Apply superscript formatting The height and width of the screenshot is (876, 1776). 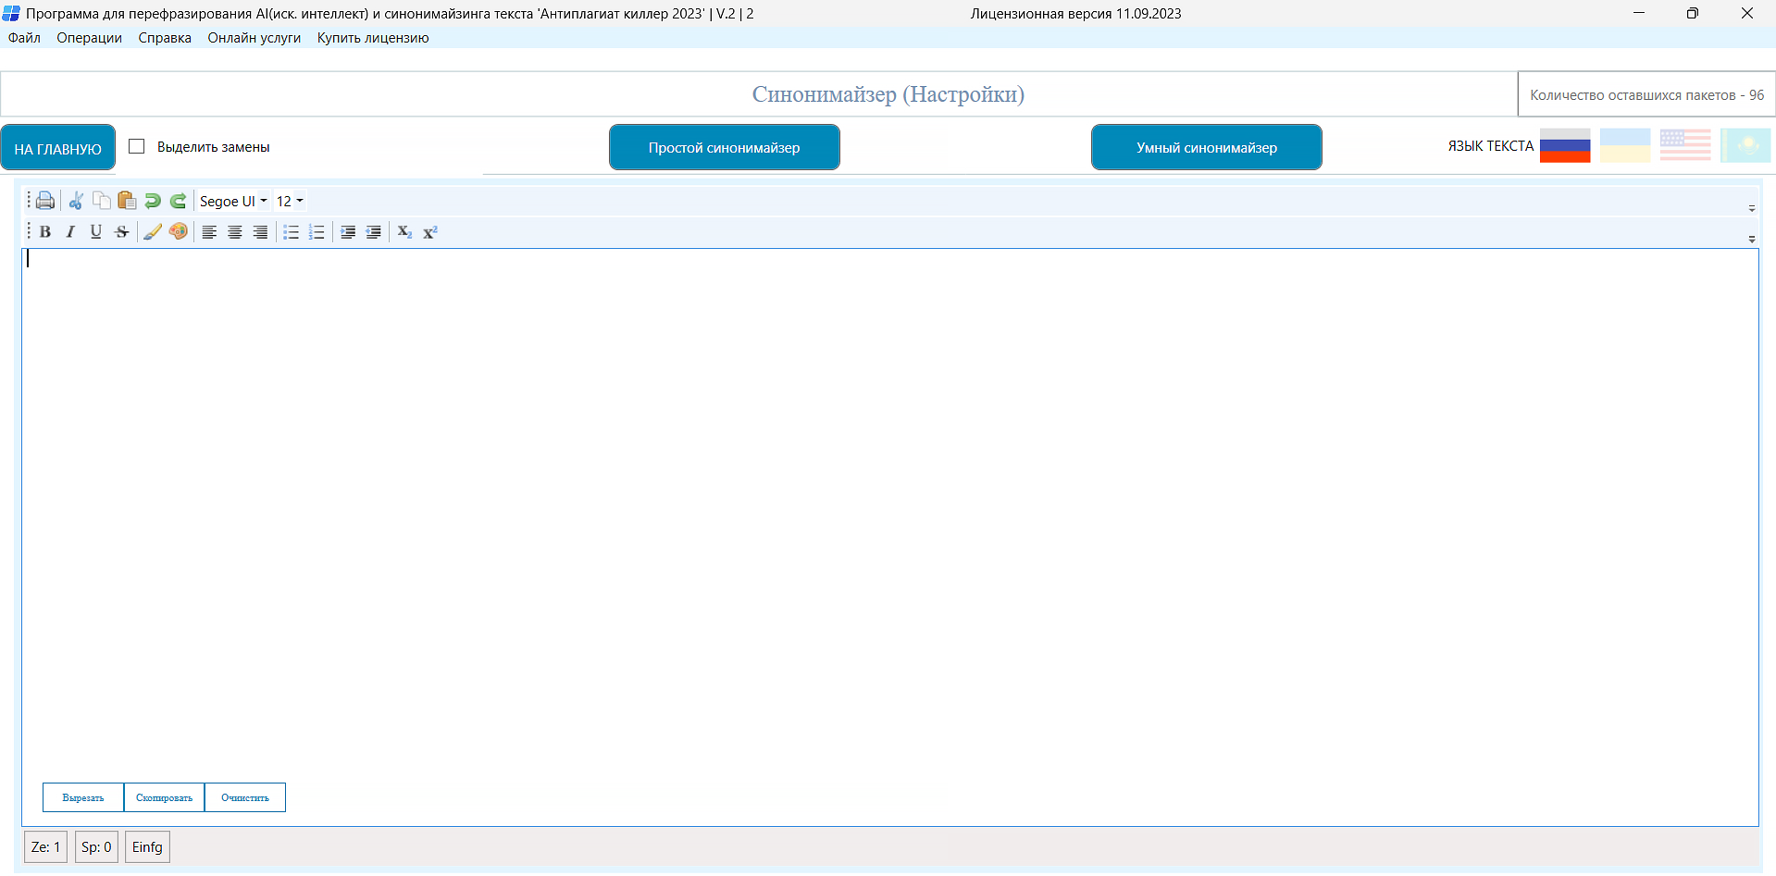coord(430,232)
